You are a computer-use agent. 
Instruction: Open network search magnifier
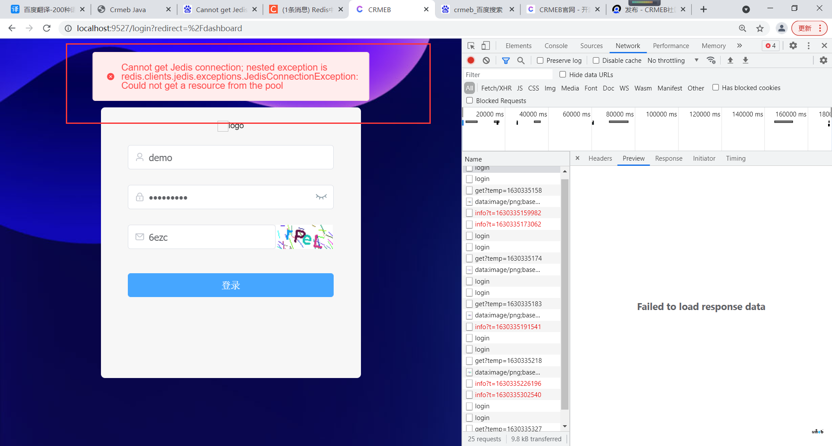click(521, 60)
